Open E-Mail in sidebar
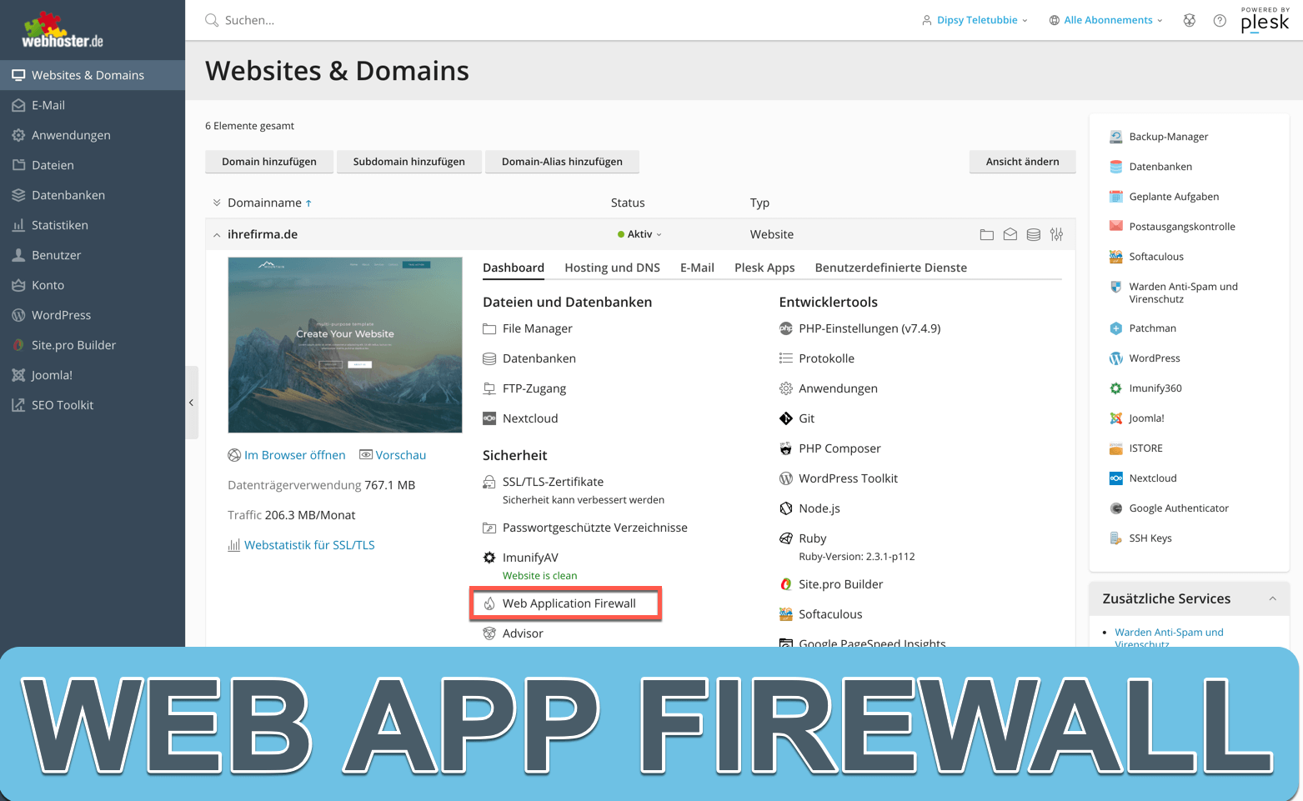Viewport: 1303px width, 801px height. tap(93, 105)
